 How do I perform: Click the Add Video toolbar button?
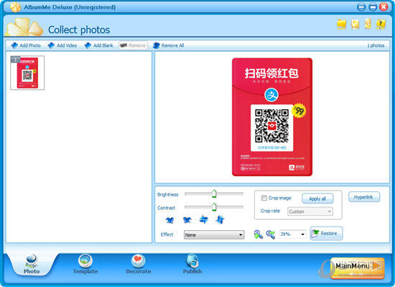pyautogui.click(x=62, y=45)
